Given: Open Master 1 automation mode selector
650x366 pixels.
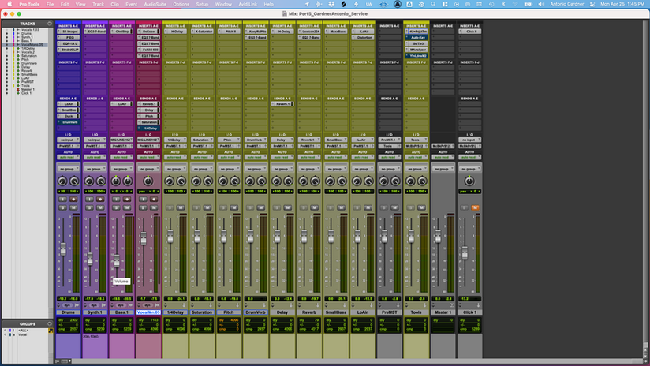Looking at the screenshot, I should click(443, 157).
